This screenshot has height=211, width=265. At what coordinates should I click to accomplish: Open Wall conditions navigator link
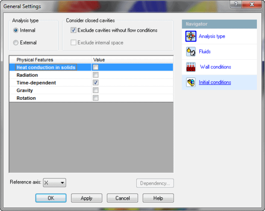[215, 67]
